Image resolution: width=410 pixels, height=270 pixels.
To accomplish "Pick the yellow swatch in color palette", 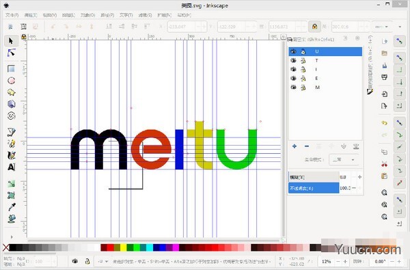I will click(124, 247).
